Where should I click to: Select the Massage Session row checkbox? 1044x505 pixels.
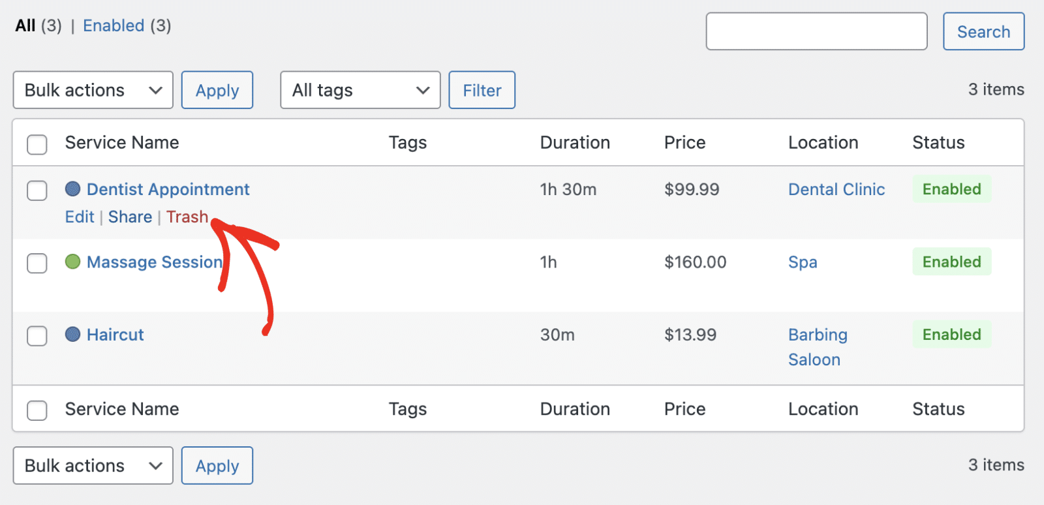(x=37, y=263)
